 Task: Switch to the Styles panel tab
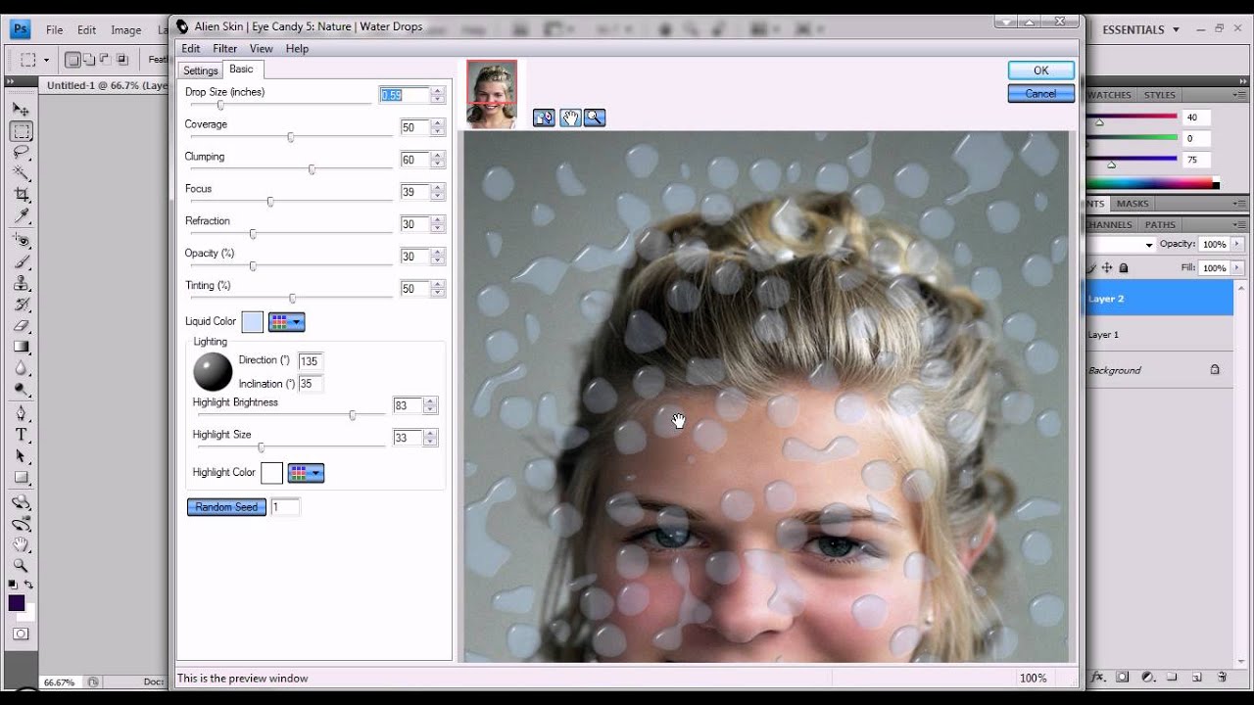[x=1160, y=95]
